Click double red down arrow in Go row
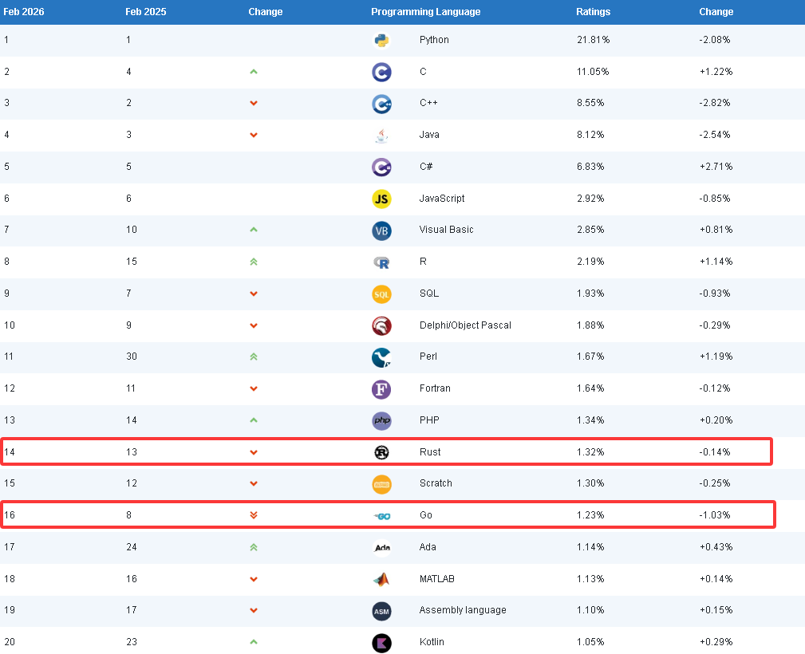 coord(253,515)
